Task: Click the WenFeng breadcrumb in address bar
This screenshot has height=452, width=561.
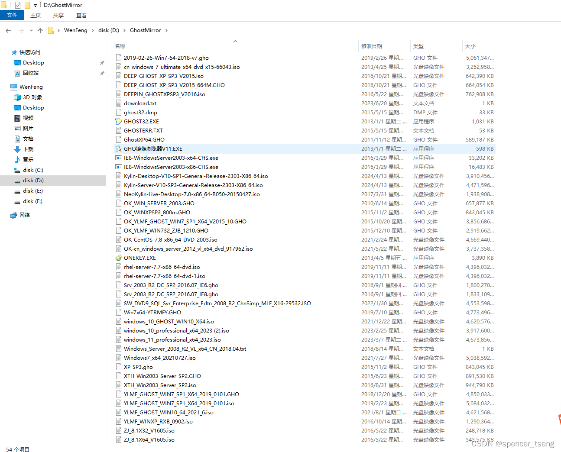Action: [x=76, y=30]
